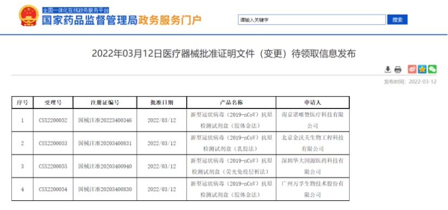Select the 注册证编号 column header
This screenshot has height=210, width=448.
[105, 103]
